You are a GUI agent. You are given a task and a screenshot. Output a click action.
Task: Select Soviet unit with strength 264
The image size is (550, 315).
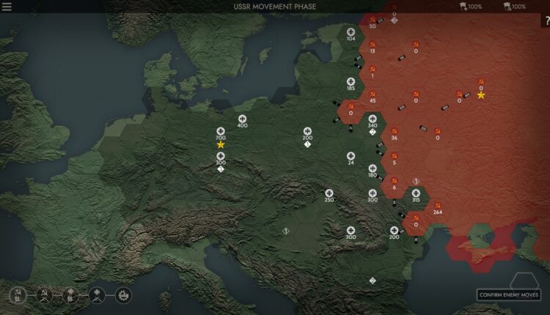[x=438, y=207]
